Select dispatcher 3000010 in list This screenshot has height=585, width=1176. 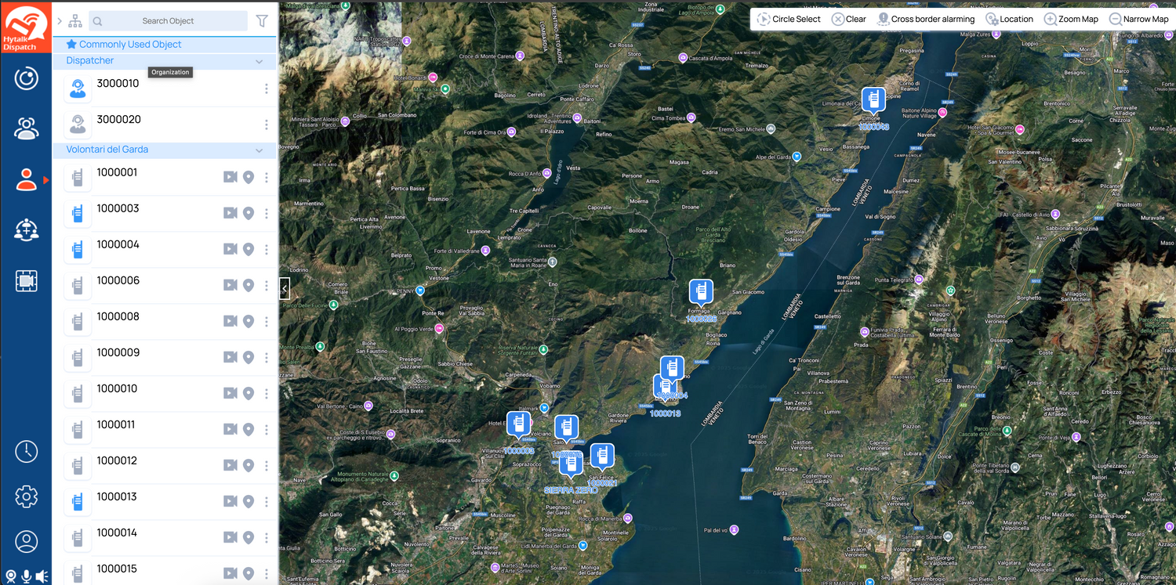point(165,89)
